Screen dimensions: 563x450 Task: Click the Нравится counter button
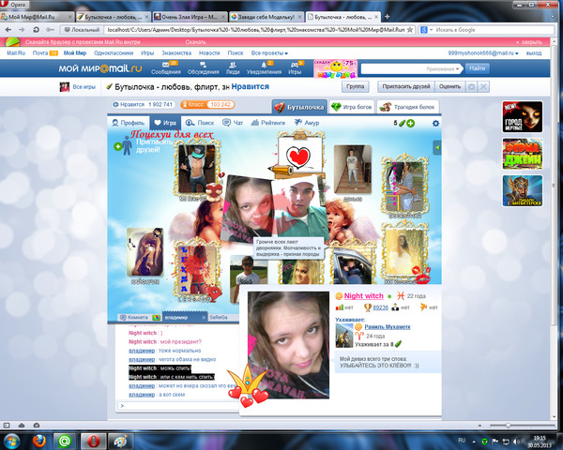143,104
